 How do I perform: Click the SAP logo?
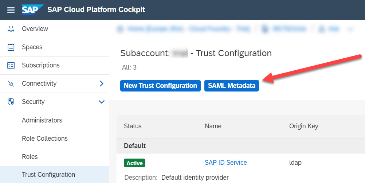[32, 9]
